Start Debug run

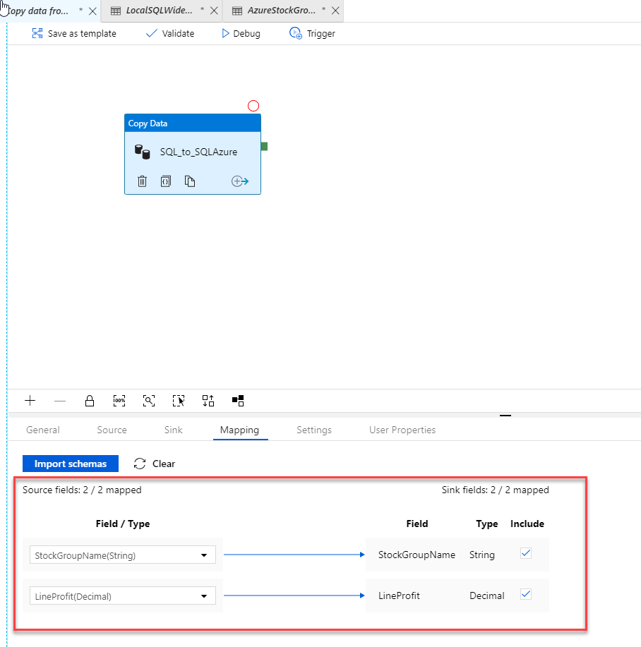241,33
